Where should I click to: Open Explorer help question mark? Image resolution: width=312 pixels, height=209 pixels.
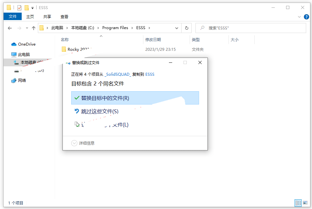tap(306, 17)
